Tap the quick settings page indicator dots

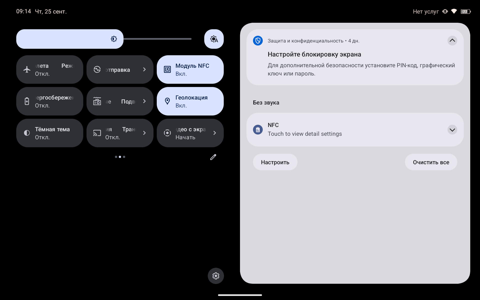[120, 157]
